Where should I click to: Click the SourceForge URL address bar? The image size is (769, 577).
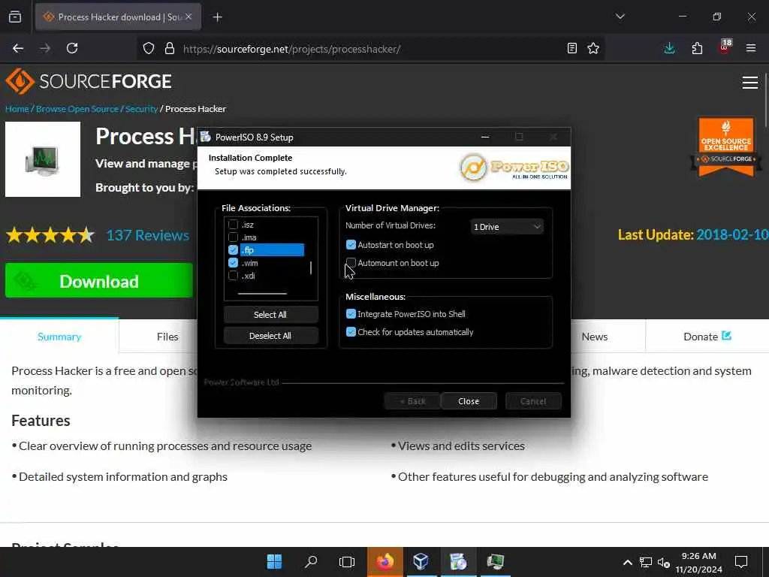pyautogui.click(x=292, y=49)
